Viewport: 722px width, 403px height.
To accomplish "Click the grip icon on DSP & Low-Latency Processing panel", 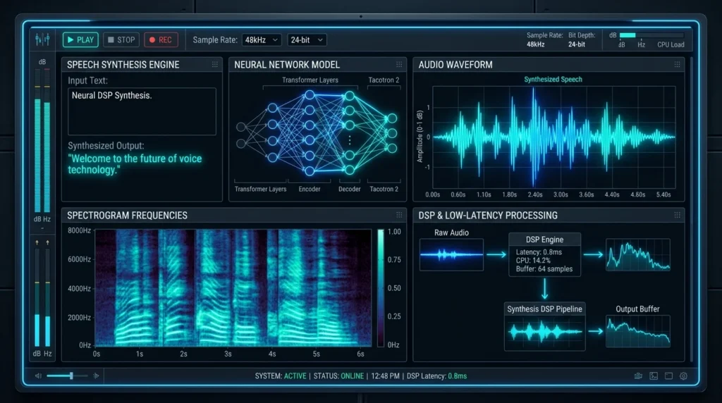I will (678, 216).
